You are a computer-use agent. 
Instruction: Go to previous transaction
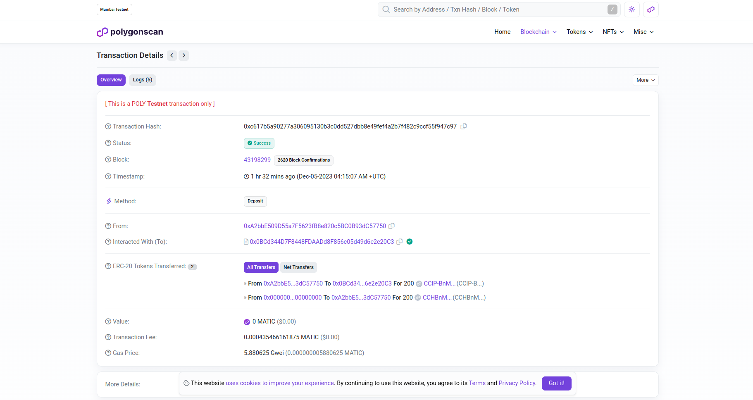click(172, 55)
